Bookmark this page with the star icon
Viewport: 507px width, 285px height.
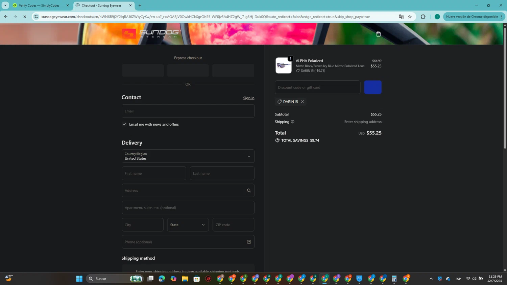tap(410, 17)
